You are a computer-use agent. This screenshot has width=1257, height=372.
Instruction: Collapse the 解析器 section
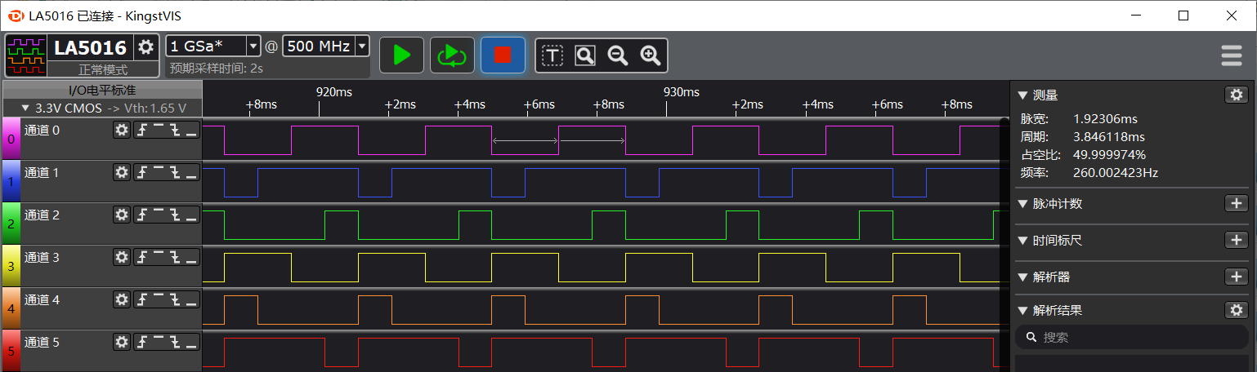(x=1022, y=277)
